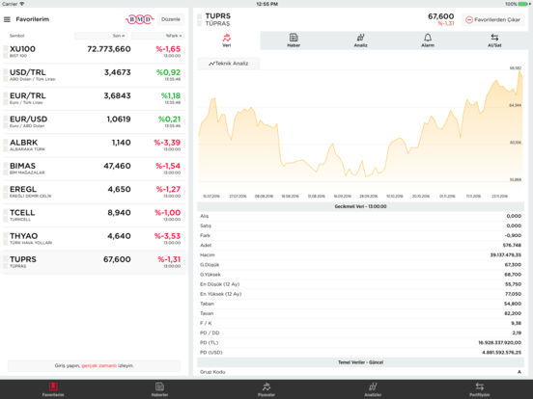
Task: Select the USD/TRL row
Action: click(95, 75)
